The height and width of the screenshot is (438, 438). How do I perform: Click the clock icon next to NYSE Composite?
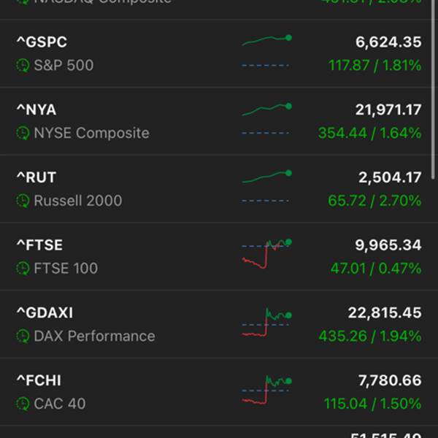[x=23, y=134]
